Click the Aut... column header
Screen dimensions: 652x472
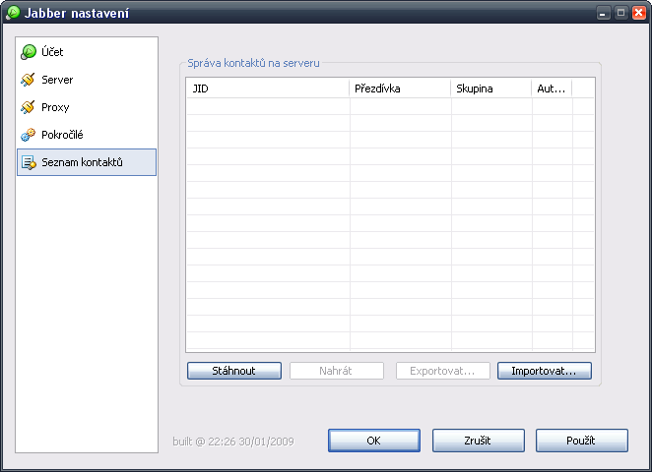tap(552, 88)
